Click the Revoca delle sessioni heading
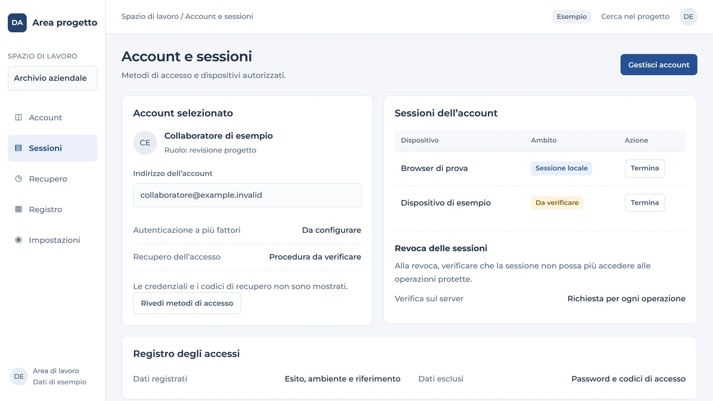The height and width of the screenshot is (401, 713). pyautogui.click(x=441, y=248)
